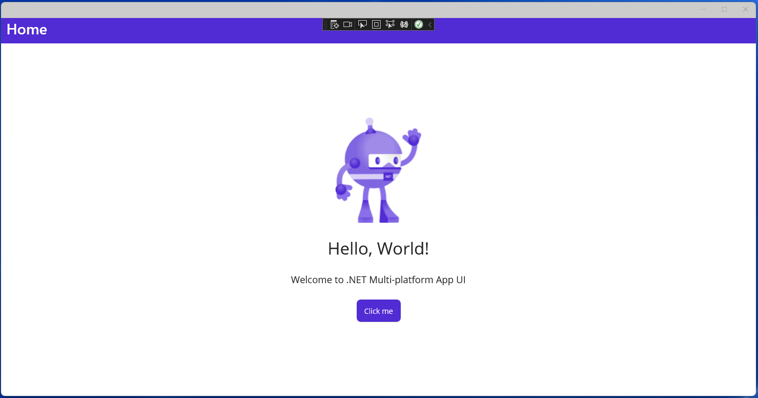758x398 pixels.
Task: Minimize the application window
Action: tap(703, 9)
